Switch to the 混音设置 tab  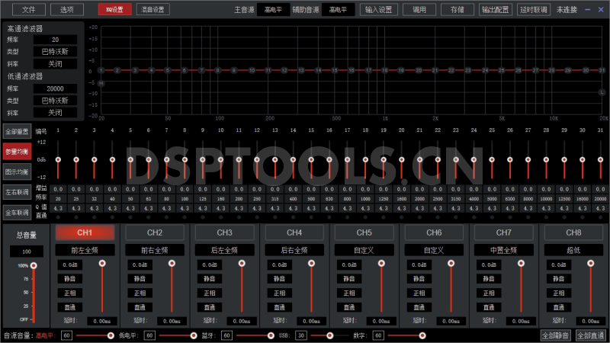click(152, 10)
